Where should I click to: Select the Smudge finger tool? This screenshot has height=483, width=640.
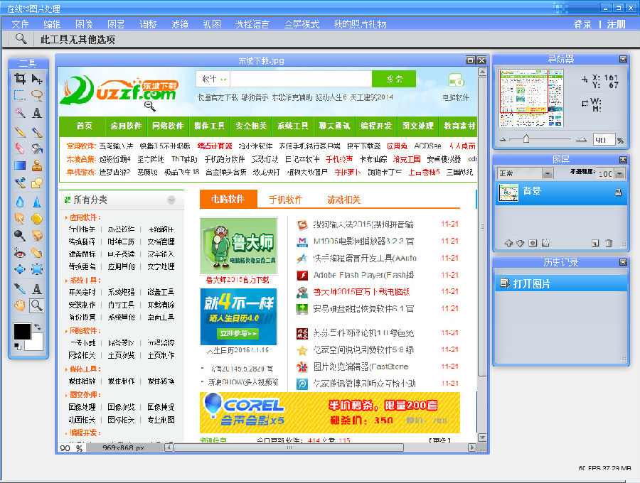tap(20, 219)
